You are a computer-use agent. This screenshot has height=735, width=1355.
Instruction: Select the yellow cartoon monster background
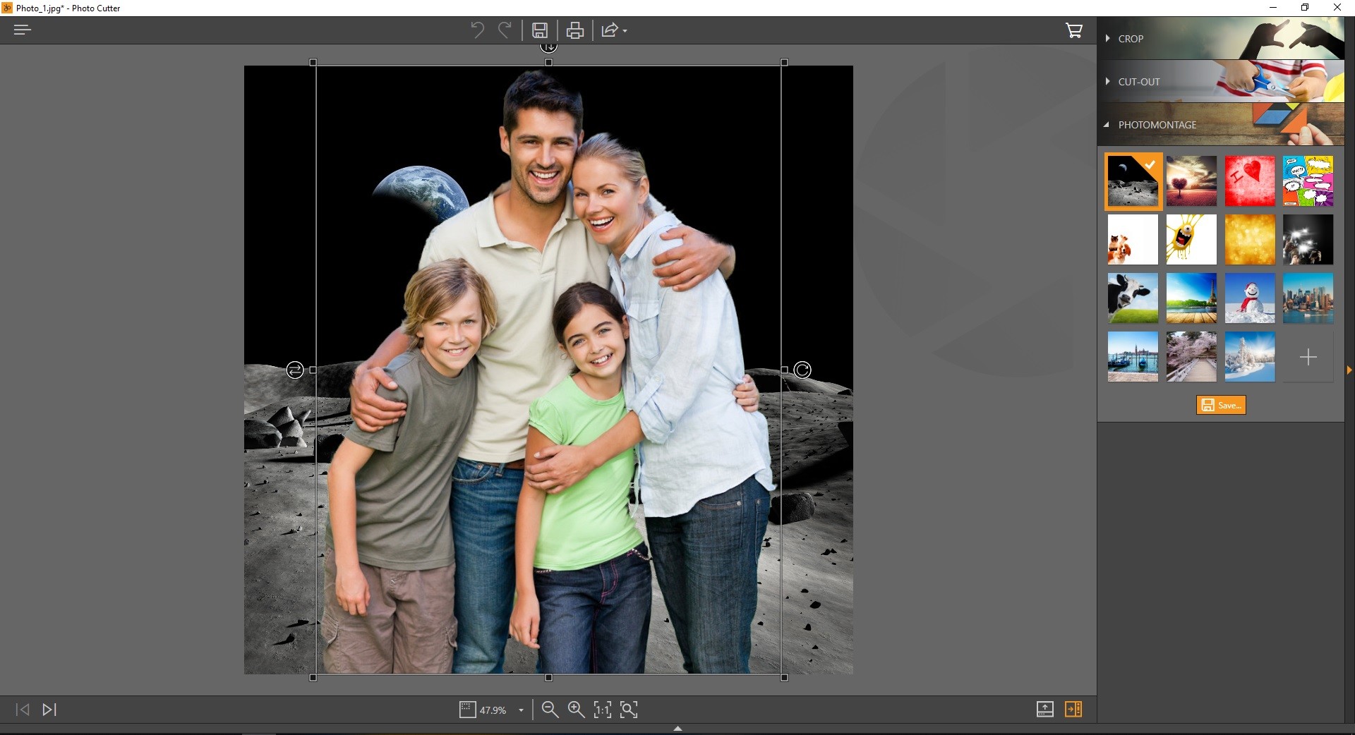(x=1191, y=240)
